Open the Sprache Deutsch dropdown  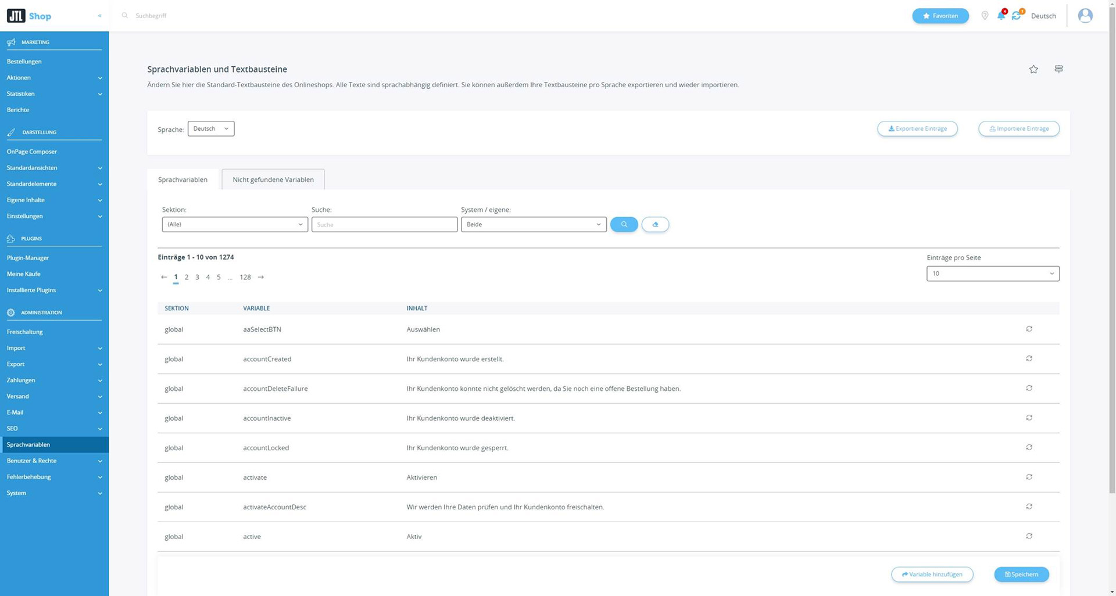coord(210,128)
